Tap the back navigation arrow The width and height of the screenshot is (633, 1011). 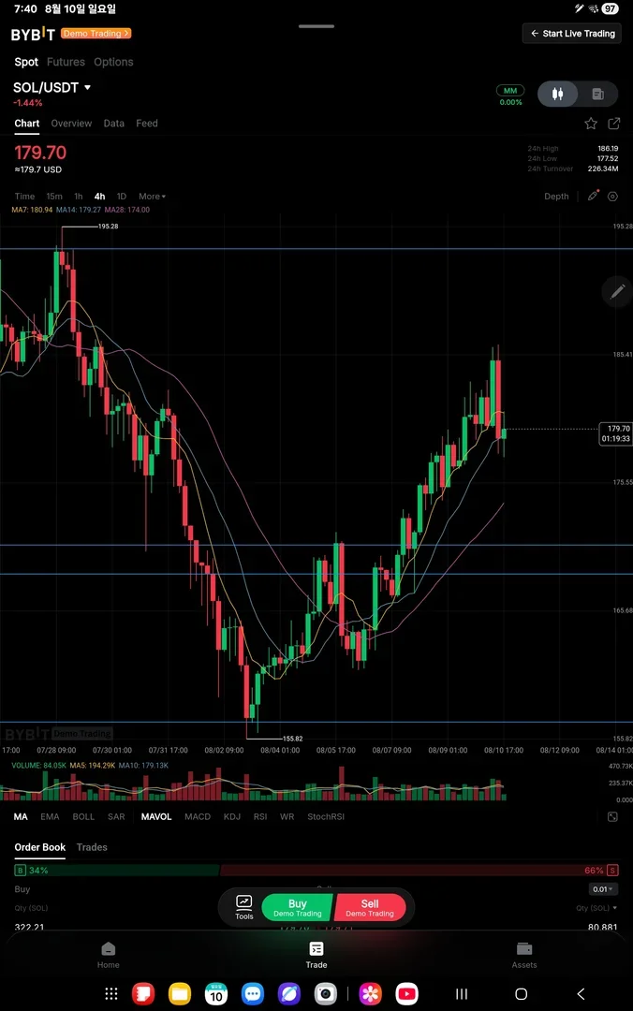581,993
